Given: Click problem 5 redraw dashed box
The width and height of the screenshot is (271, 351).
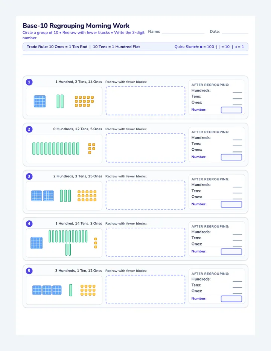Looking at the screenshot, I should coord(145,290).
